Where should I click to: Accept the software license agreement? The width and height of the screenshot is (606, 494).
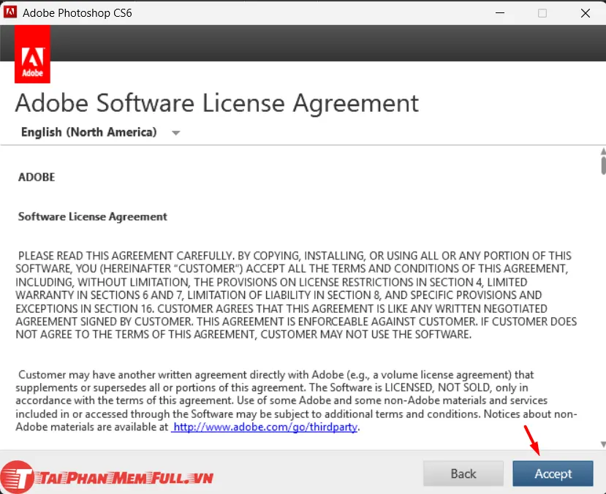[553, 473]
